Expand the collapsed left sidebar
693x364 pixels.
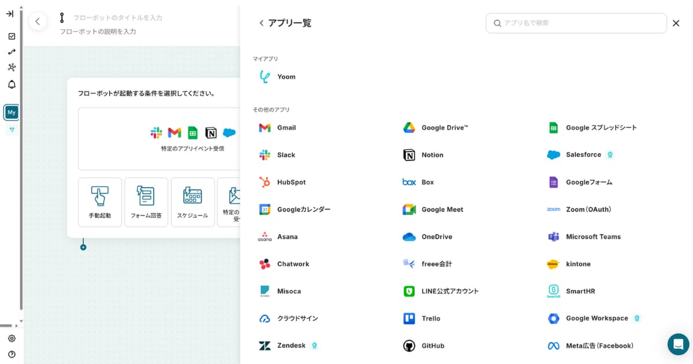(10, 14)
